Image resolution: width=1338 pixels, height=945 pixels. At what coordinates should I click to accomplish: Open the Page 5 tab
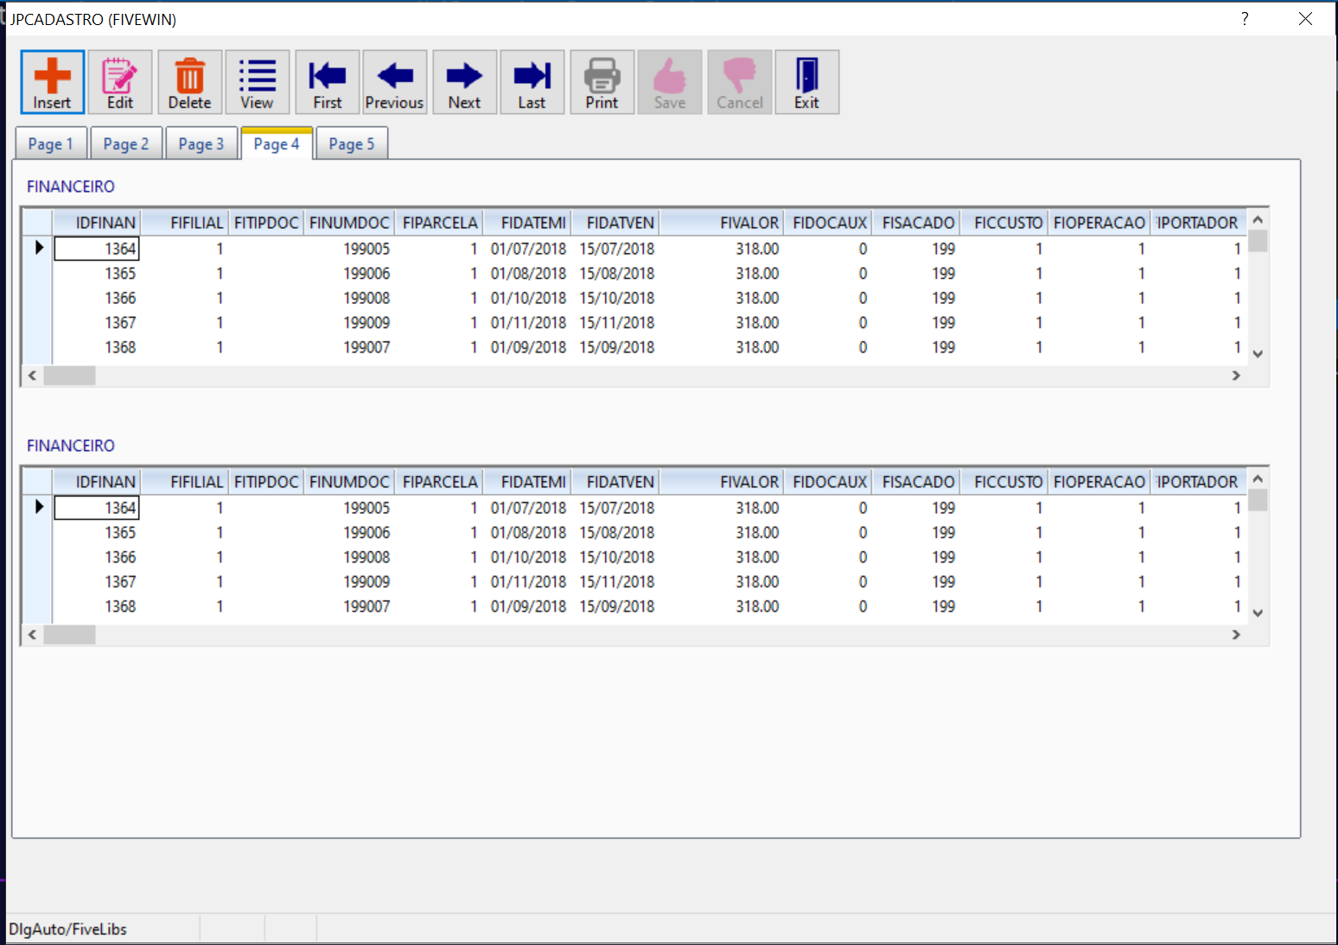coord(351,144)
